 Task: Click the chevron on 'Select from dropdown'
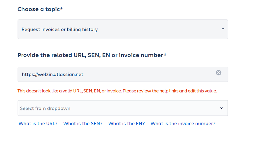(x=221, y=108)
